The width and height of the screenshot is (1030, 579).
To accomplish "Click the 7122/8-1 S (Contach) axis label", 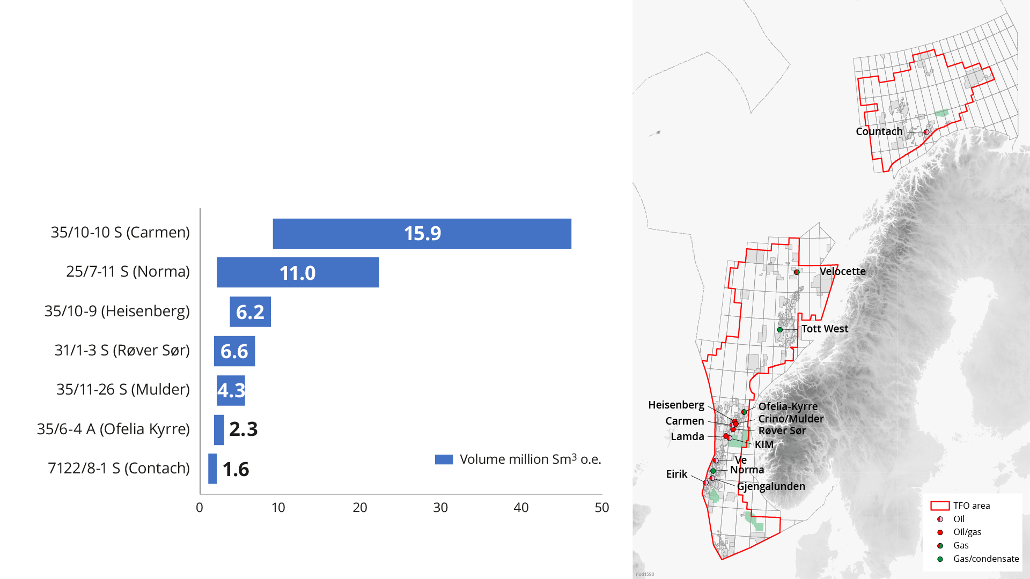I will (119, 468).
